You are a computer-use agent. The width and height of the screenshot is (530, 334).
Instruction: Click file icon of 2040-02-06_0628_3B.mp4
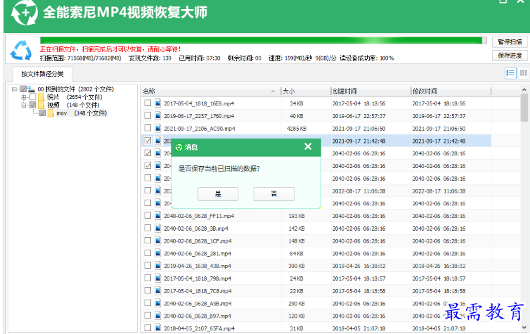[158, 229]
